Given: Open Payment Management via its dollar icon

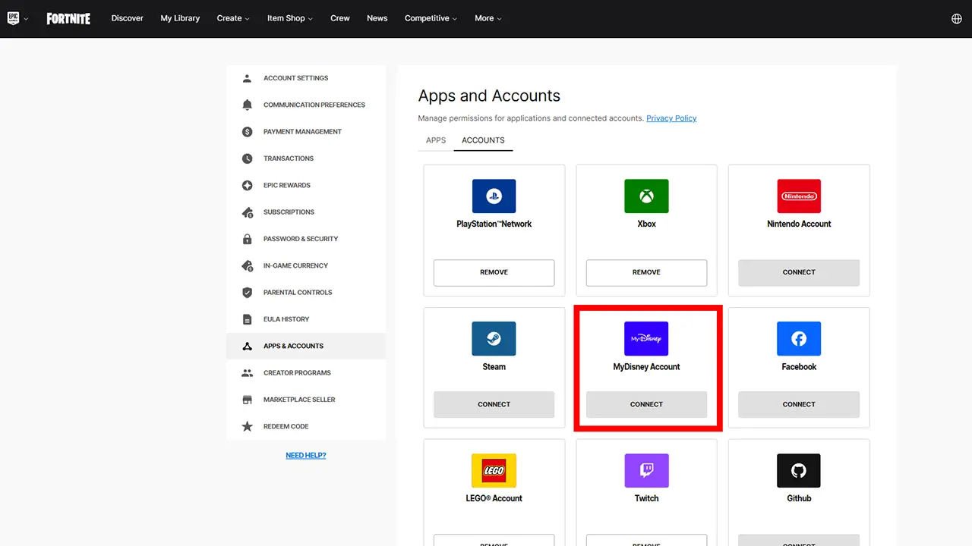Looking at the screenshot, I should (x=247, y=132).
